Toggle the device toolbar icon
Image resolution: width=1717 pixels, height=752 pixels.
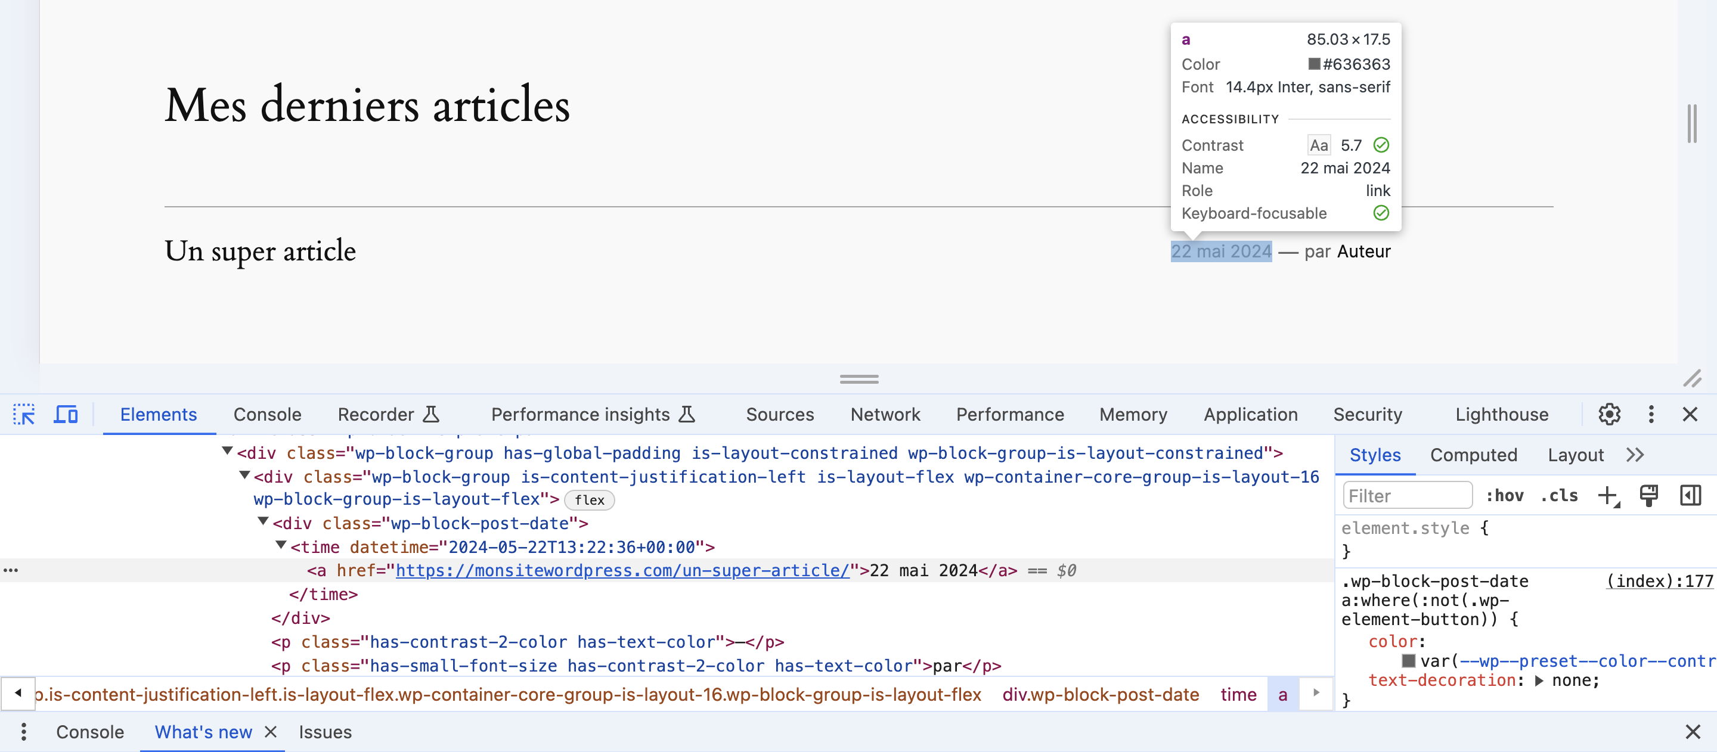tap(66, 414)
